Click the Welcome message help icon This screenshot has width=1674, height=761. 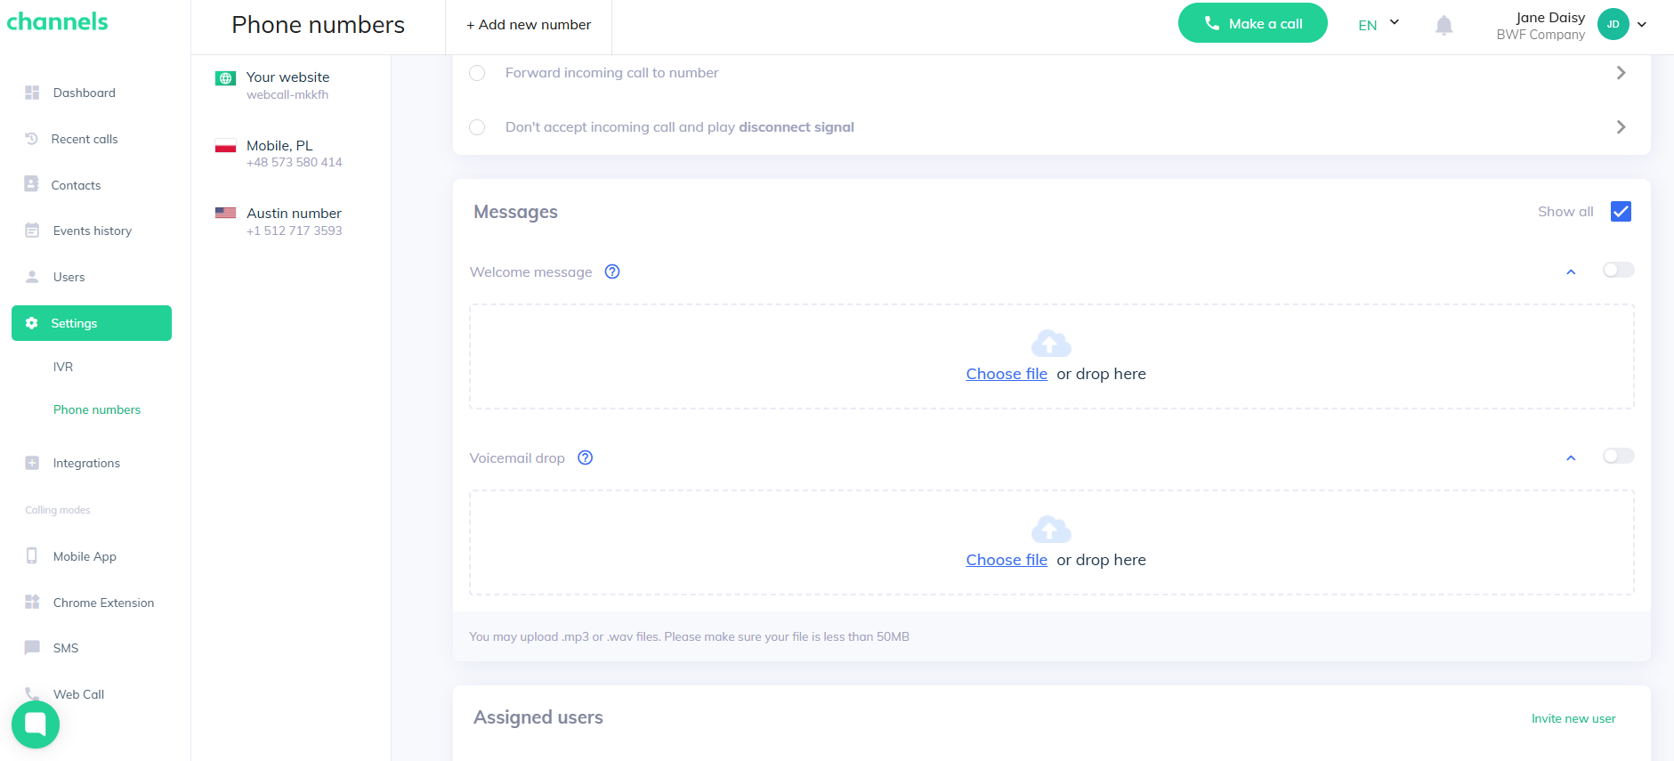[x=612, y=272]
